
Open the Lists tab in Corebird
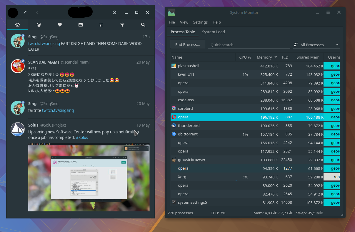[101, 25]
